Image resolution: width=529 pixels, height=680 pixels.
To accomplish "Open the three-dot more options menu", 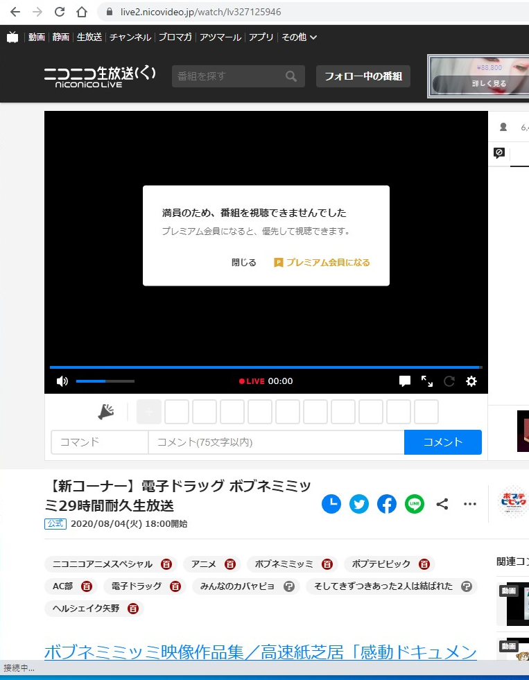I will click(x=470, y=504).
